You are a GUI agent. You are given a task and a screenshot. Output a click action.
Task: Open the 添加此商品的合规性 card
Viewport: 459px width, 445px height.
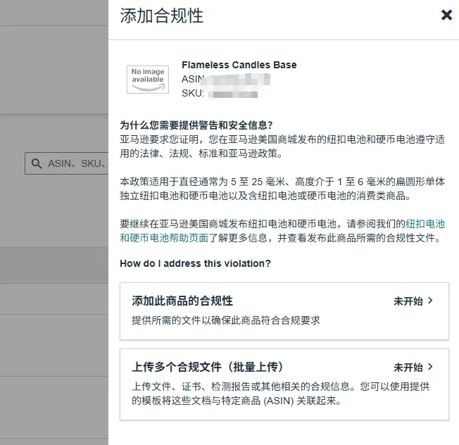pos(284,311)
